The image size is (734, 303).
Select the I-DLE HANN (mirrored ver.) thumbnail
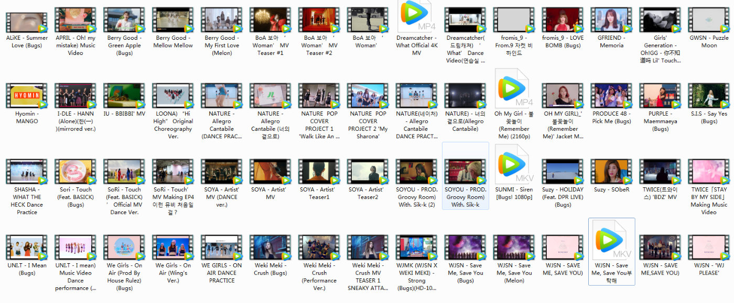point(75,96)
